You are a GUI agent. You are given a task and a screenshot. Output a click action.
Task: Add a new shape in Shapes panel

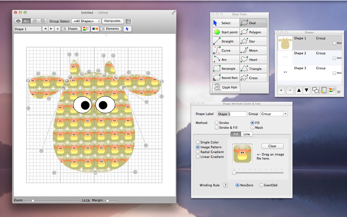[x=281, y=90]
